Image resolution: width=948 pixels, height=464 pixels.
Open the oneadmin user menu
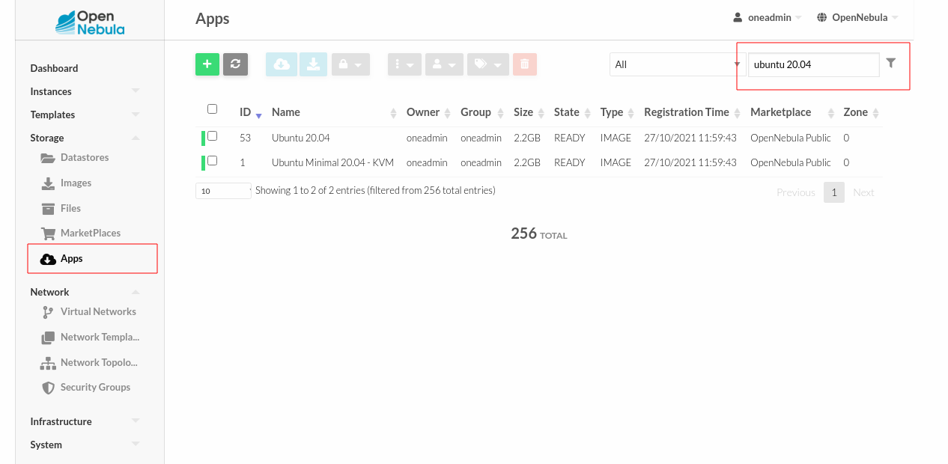767,17
